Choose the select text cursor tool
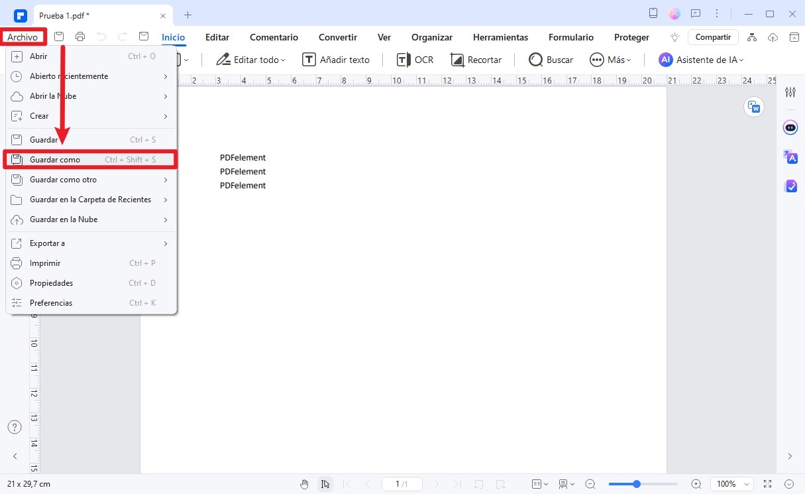805x494 pixels. tap(325, 484)
